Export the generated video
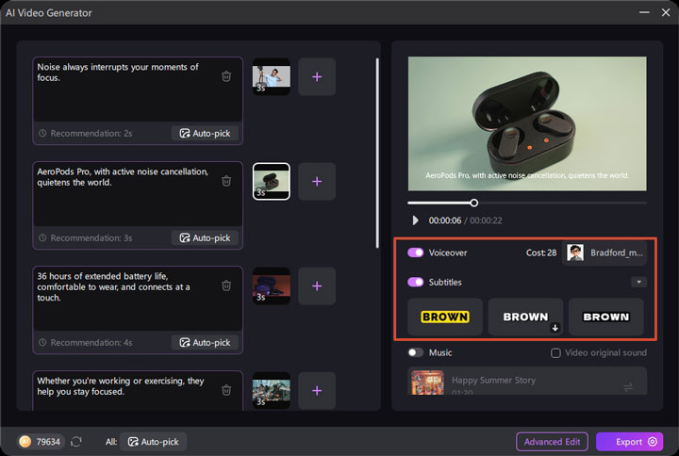 (x=629, y=442)
